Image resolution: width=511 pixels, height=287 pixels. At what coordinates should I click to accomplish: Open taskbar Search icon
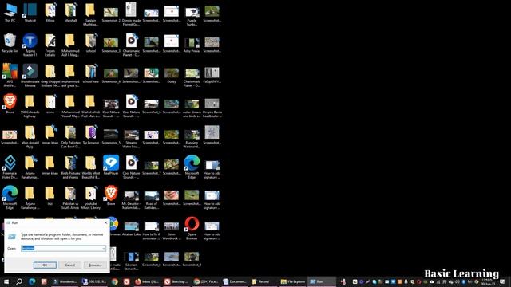[19, 281]
